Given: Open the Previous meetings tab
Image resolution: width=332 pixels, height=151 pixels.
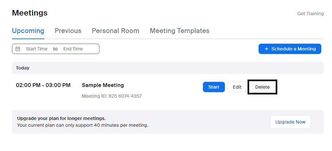Looking at the screenshot, I should [x=68, y=31].
